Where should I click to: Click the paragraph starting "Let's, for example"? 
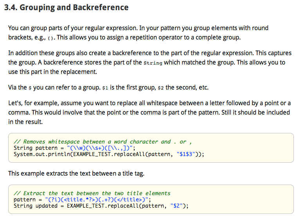click(x=149, y=112)
